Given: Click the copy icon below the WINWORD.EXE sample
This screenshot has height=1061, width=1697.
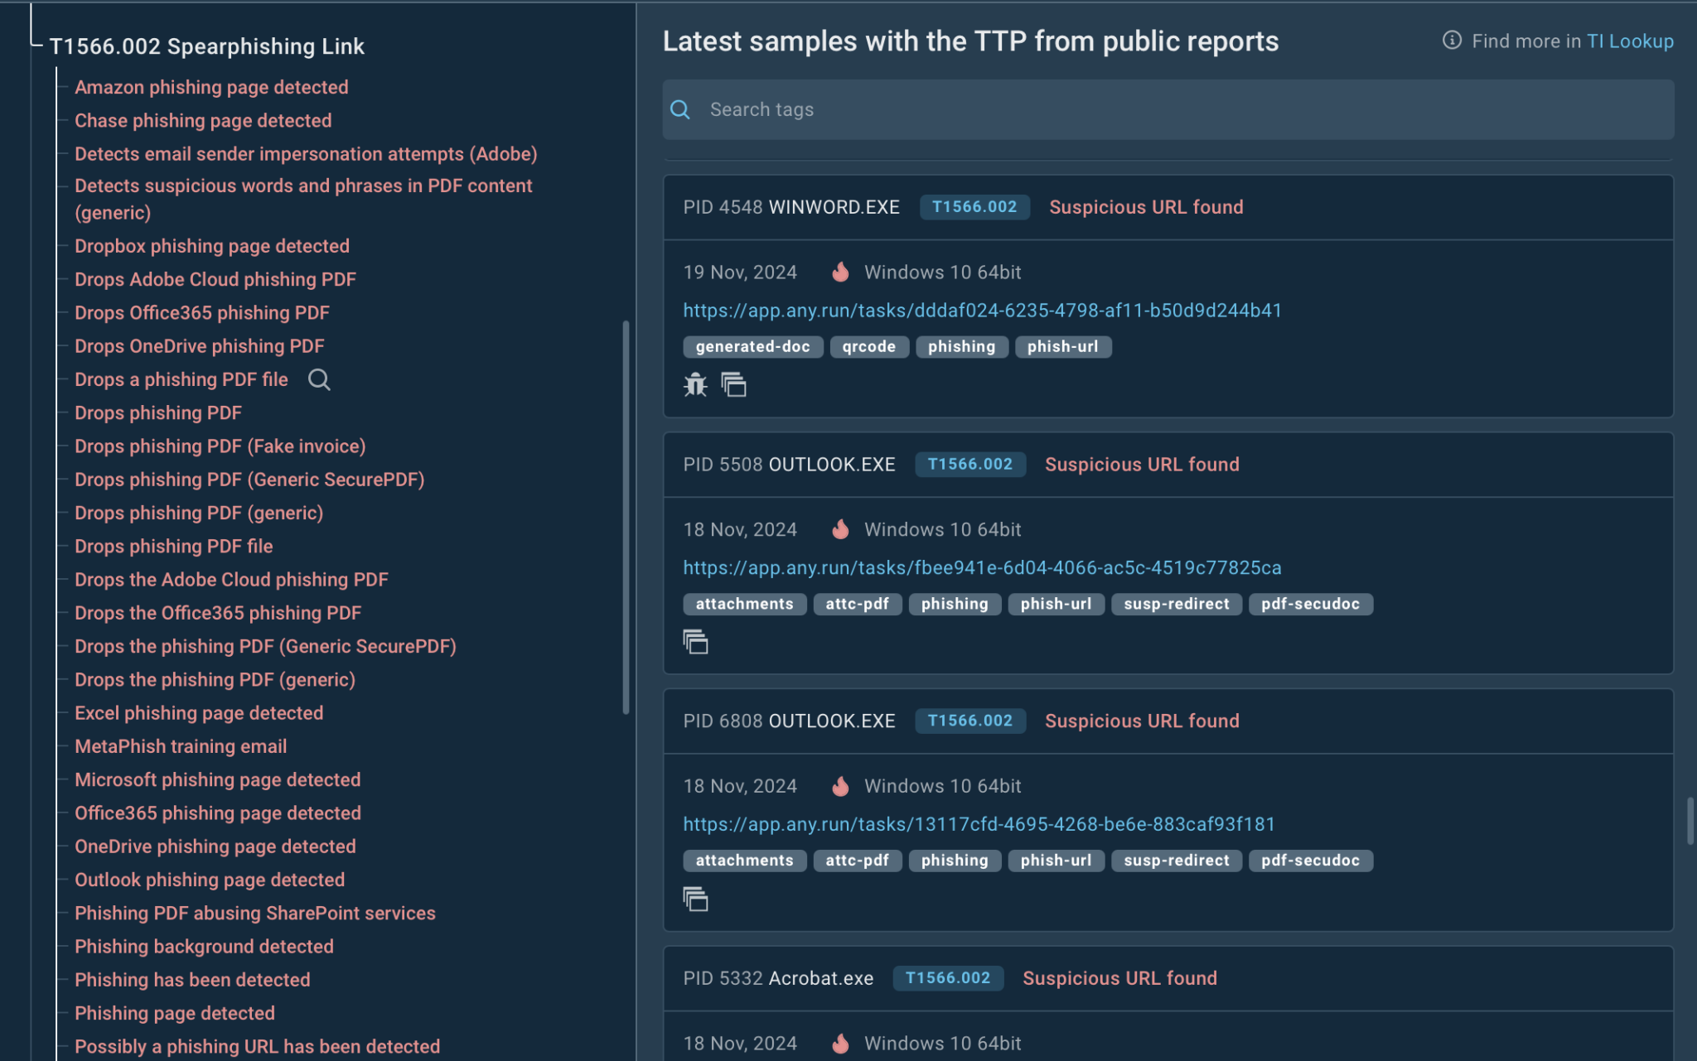Looking at the screenshot, I should [x=732, y=384].
